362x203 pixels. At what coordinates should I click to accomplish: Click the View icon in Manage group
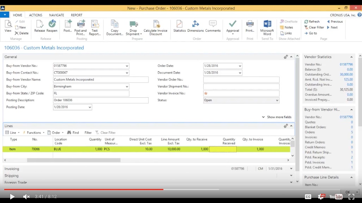coord(8,26)
